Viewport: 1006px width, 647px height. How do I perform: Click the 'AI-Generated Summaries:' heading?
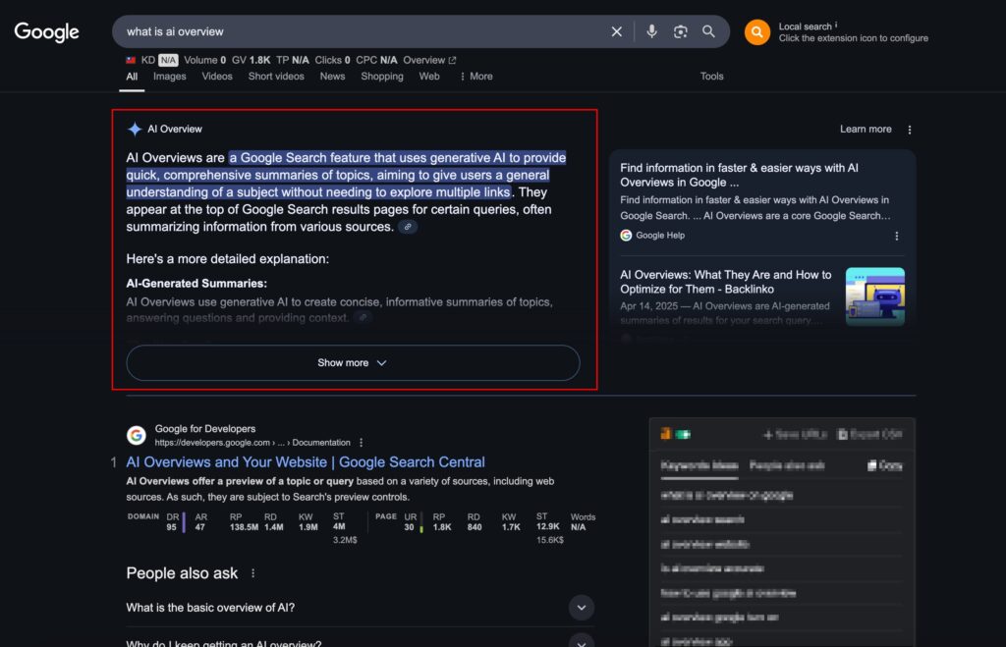pos(196,284)
